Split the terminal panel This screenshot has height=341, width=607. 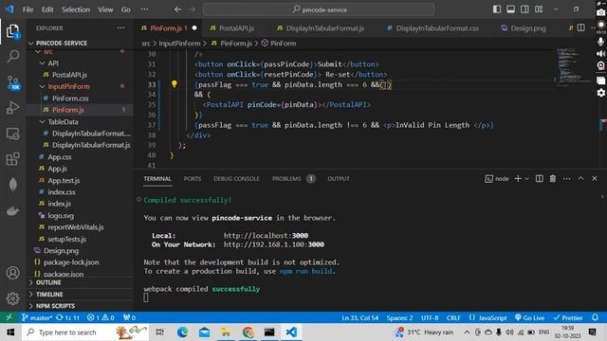pos(539,178)
